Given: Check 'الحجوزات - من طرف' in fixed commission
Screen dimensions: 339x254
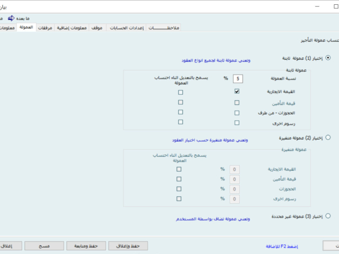Looking at the screenshot, I should point(237,113).
